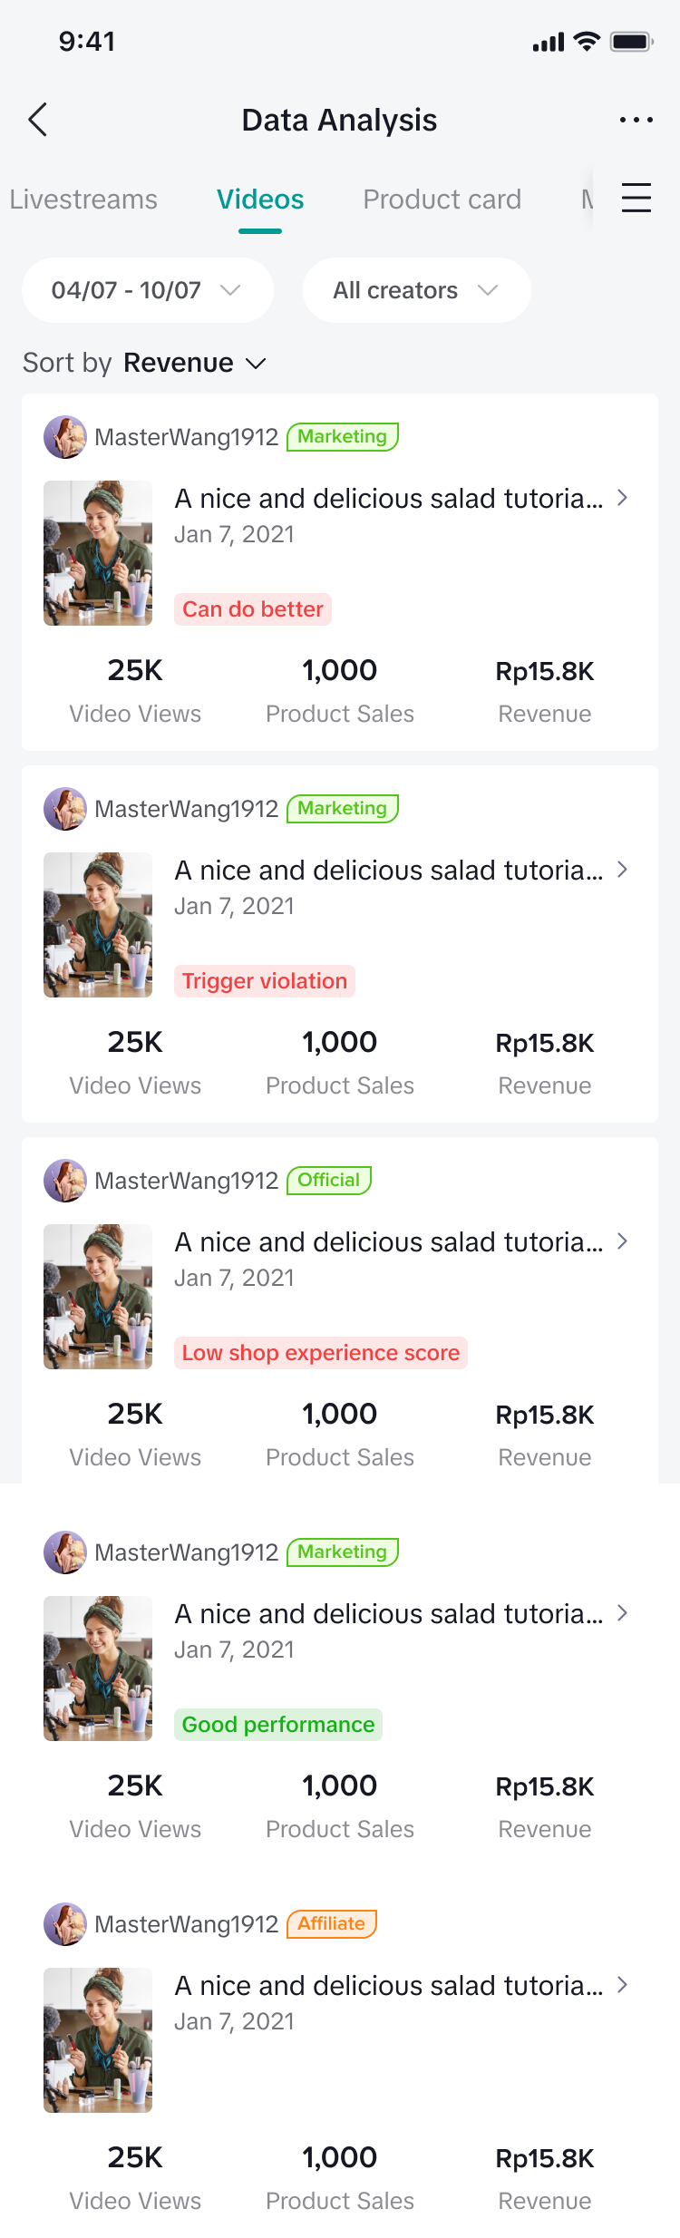Click the Low shop experience score tag
The image size is (680, 2238).
click(x=321, y=1353)
